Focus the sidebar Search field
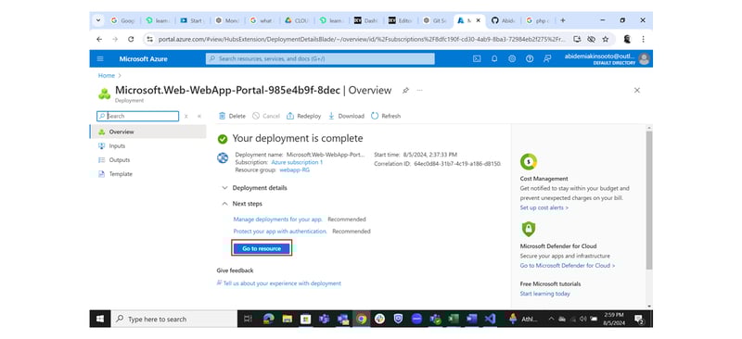Screen dimensions: 742x339 point(137,117)
